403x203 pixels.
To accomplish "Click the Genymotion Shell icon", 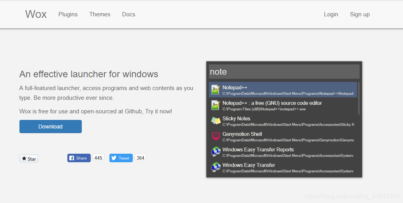I will pos(216,136).
